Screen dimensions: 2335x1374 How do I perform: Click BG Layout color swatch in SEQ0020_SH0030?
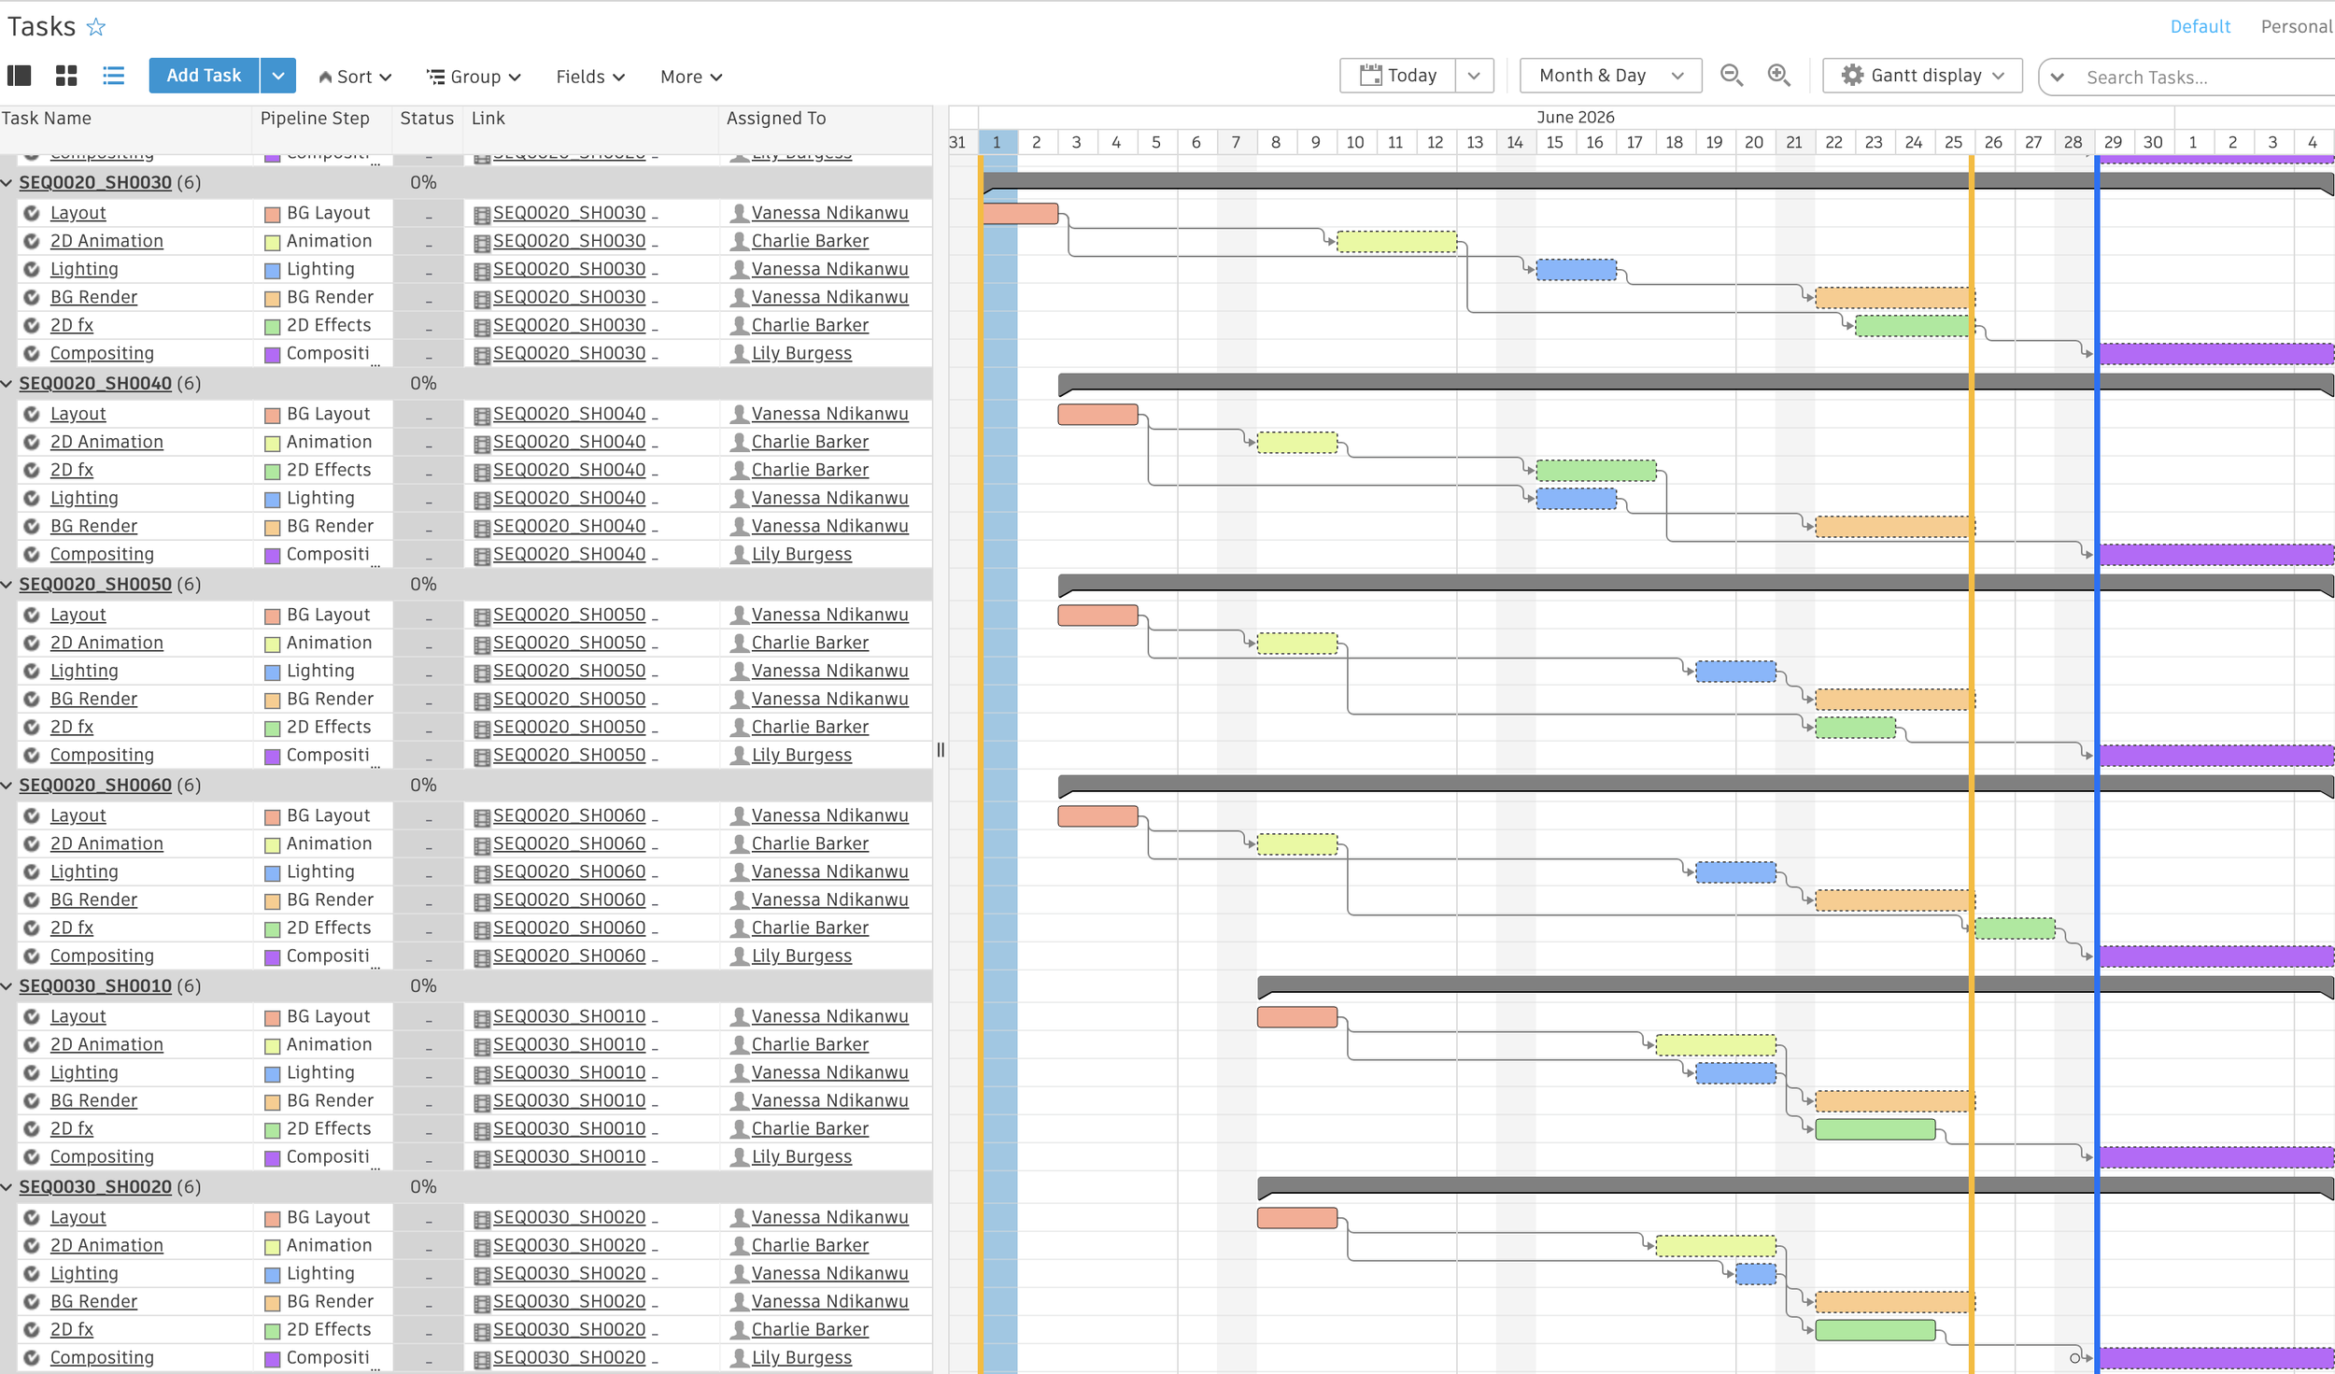pos(273,215)
